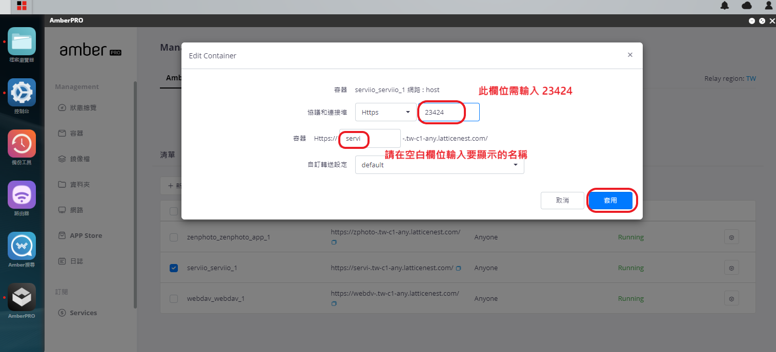The width and height of the screenshot is (776, 352).
Task: Open the Https protocol dropdown
Action: [x=385, y=112]
